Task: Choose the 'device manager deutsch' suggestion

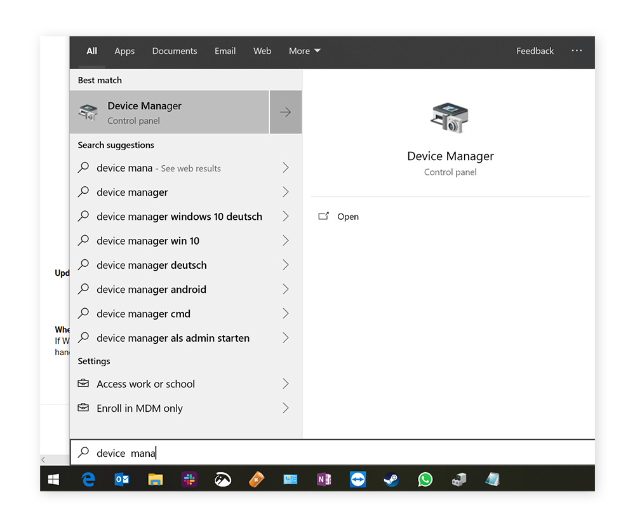Action: [x=186, y=265]
